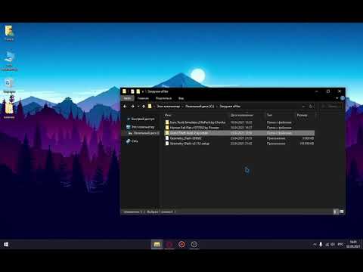363x272 pixels.
Task: Show hidden tray icons chevron
Action: pyautogui.click(x=315, y=244)
